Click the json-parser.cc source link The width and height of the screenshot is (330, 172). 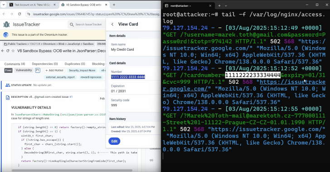83,115
